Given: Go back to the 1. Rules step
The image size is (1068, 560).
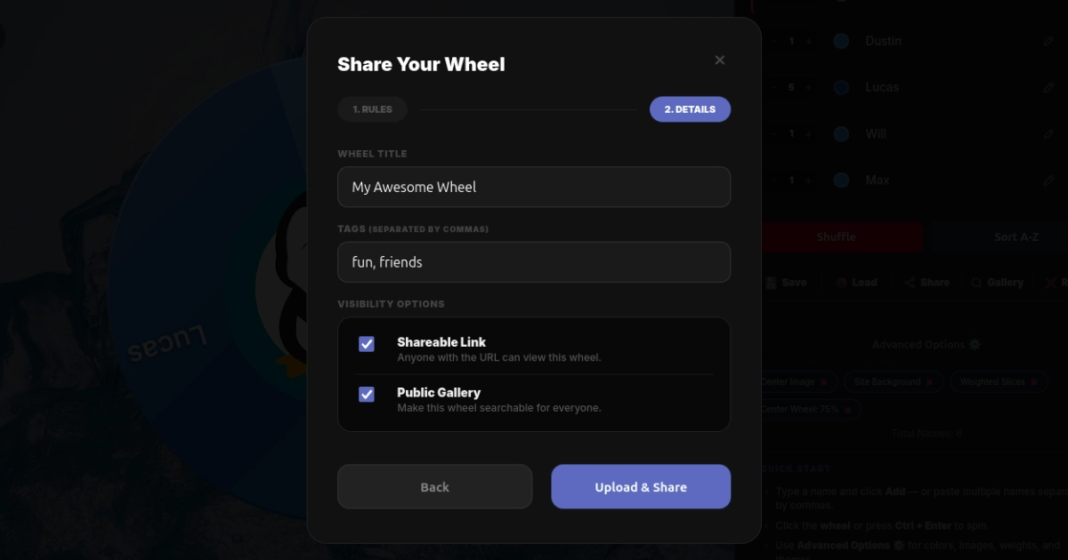Looking at the screenshot, I should [x=372, y=108].
